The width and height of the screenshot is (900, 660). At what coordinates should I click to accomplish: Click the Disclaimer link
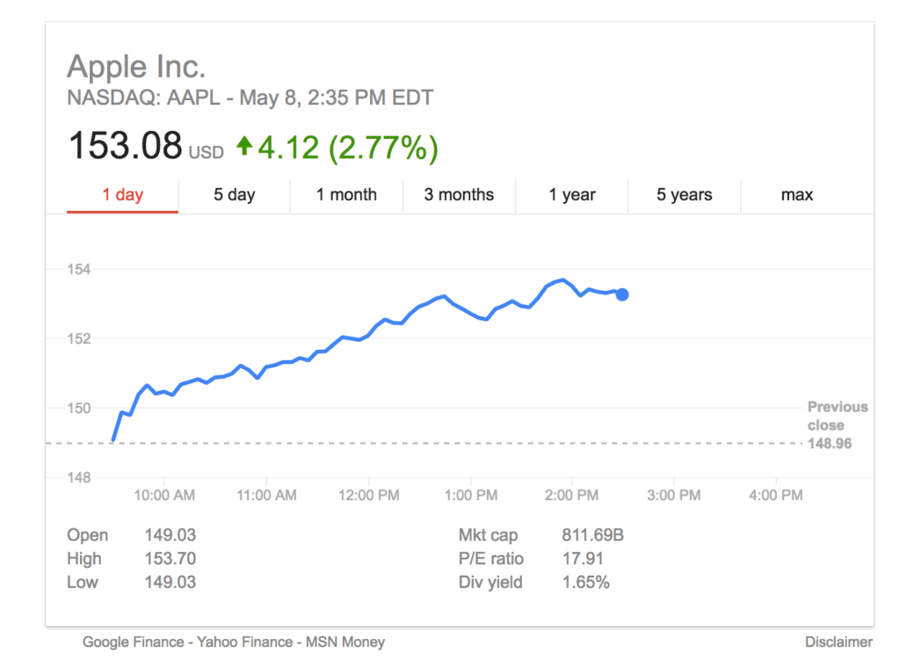pos(838,642)
